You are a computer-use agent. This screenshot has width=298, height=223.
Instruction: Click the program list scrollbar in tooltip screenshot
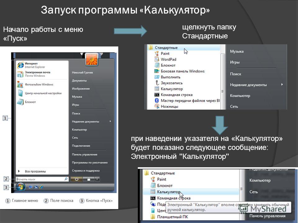(x=242, y=190)
